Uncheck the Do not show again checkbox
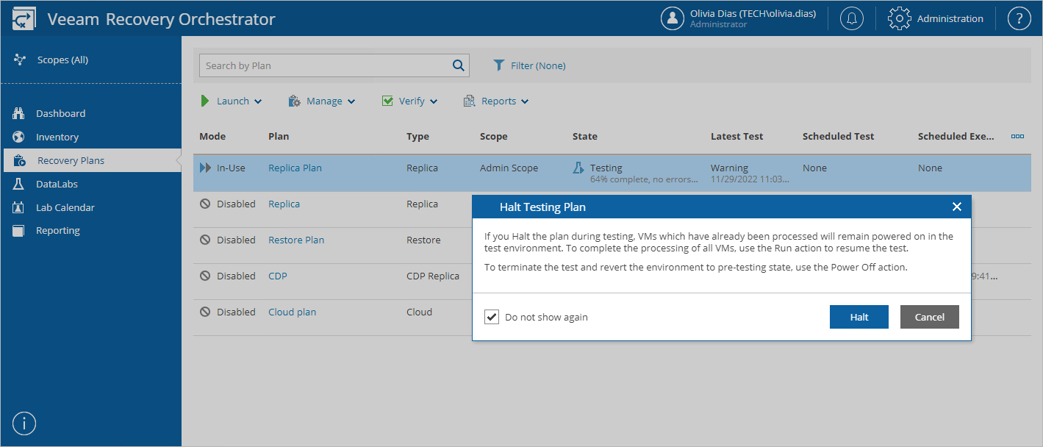This screenshot has height=447, width=1043. point(492,317)
